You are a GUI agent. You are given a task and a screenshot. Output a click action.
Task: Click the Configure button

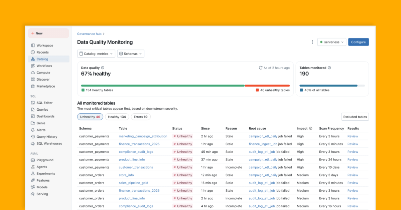pyautogui.click(x=358, y=42)
